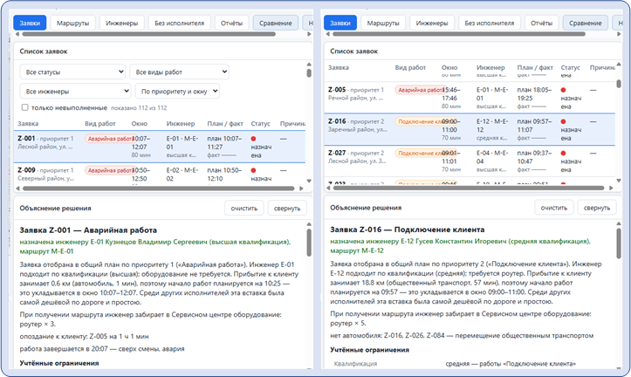This screenshot has height=377, width=631.
Task: Click heading Заявка Z-001 — Аварийная работа
Action: [x=88, y=230]
